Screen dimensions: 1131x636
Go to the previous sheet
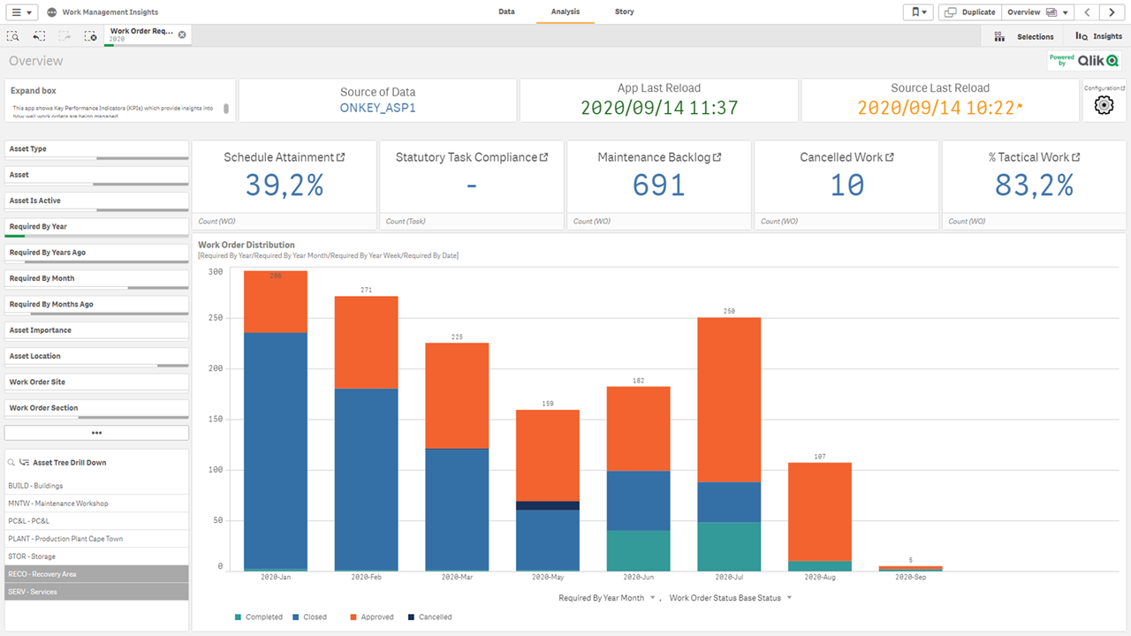click(1088, 12)
